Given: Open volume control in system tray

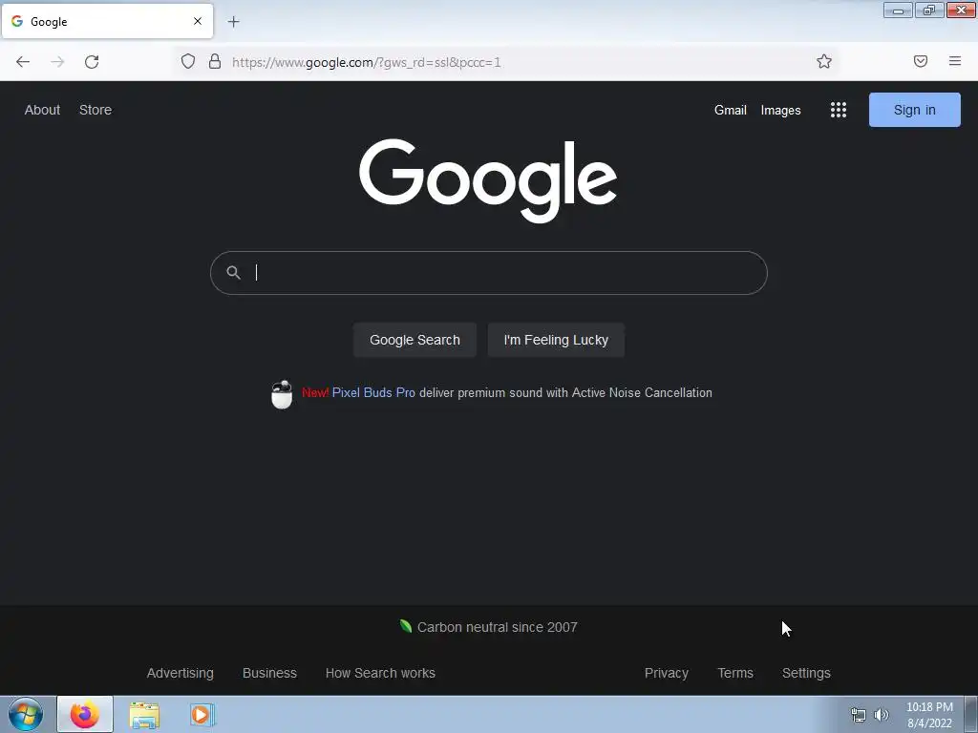Looking at the screenshot, I should 882,715.
